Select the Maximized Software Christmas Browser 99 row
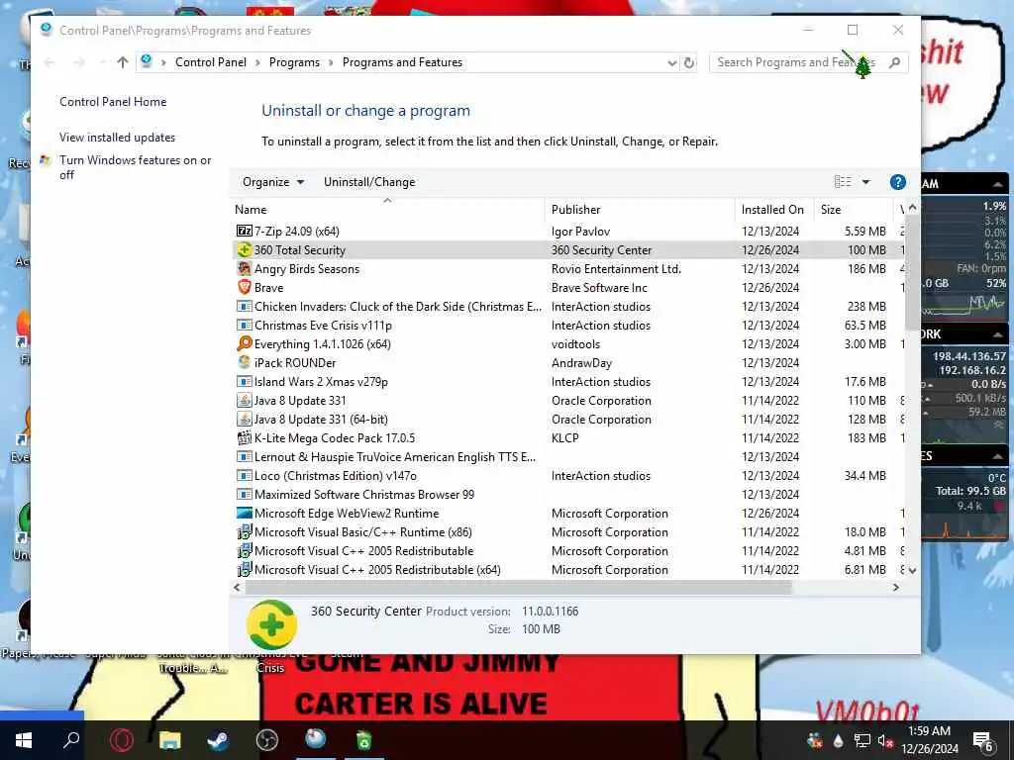1014x760 pixels. point(567,495)
